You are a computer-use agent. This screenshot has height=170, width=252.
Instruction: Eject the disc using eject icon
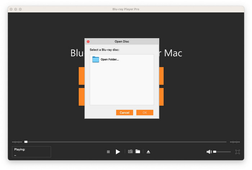pyautogui.click(x=148, y=152)
